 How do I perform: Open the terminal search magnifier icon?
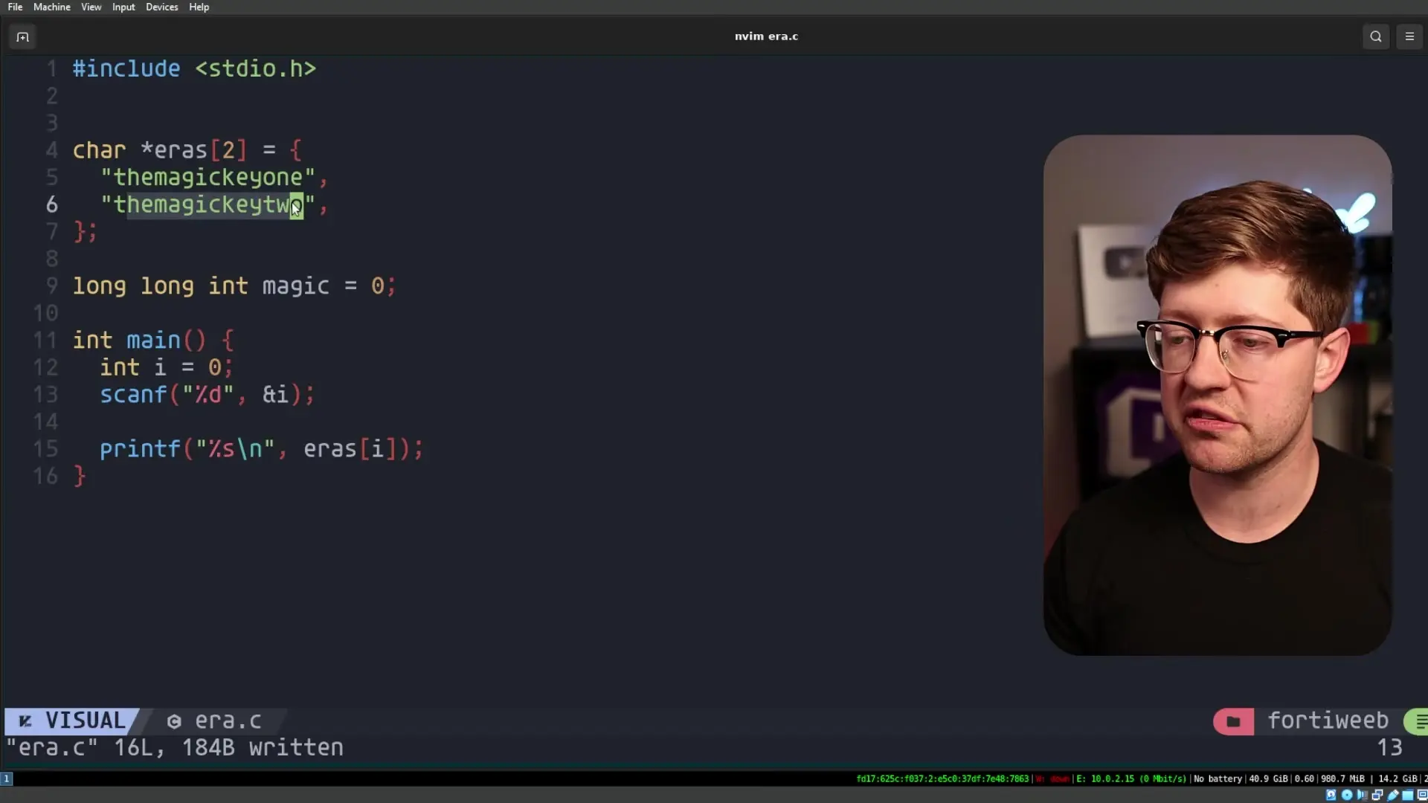pyautogui.click(x=1375, y=36)
